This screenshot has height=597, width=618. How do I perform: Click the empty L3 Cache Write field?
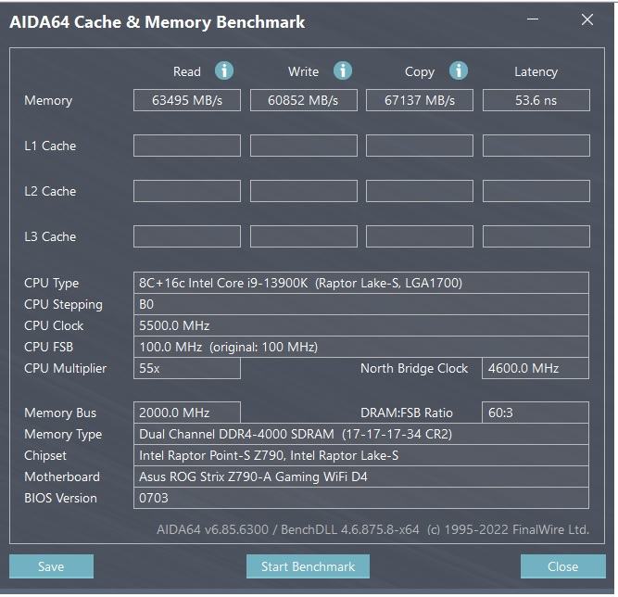pos(304,236)
